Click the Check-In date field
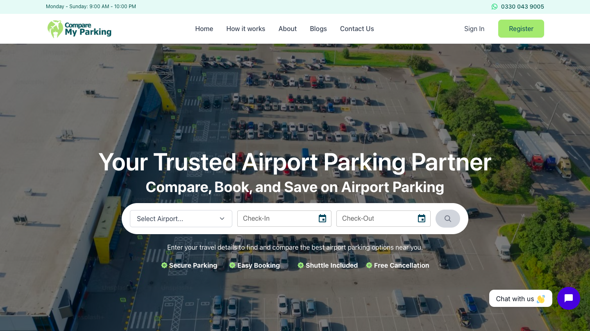Screen dimensions: 590x331 point(284,219)
